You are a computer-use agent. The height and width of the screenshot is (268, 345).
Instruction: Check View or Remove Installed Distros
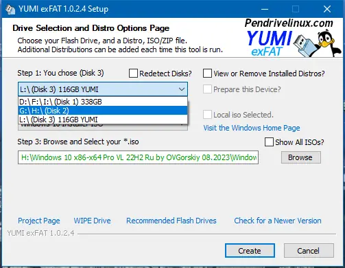click(207, 74)
